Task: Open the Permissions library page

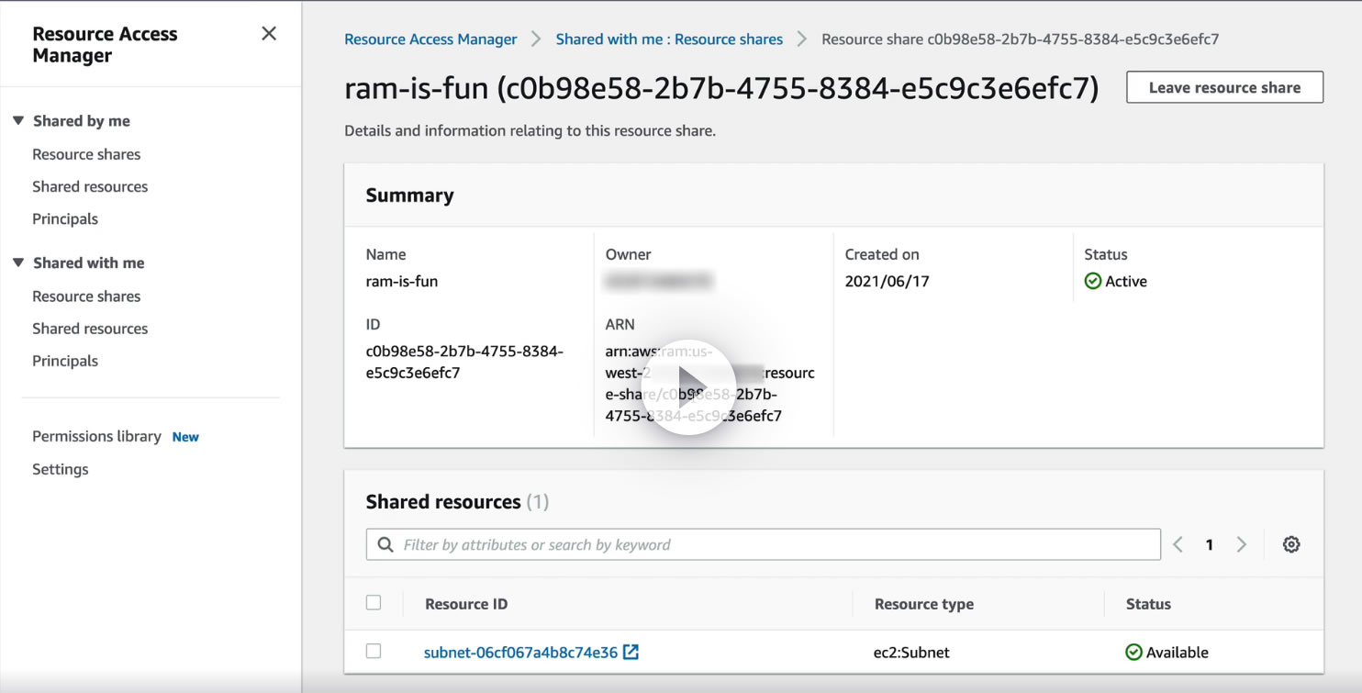Action: (96, 436)
